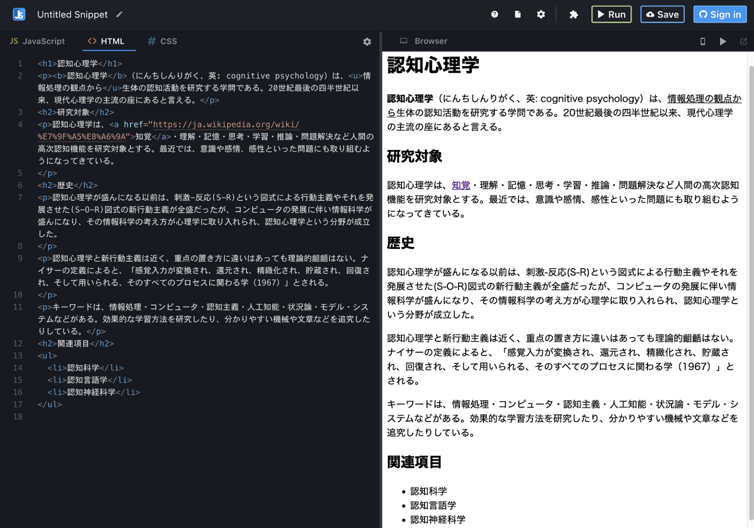Open the help menu via question mark icon
This screenshot has height=528, width=754.
(x=494, y=14)
